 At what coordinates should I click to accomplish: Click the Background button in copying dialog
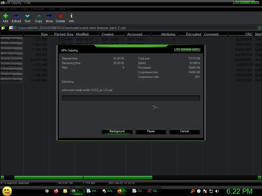pos(117,131)
